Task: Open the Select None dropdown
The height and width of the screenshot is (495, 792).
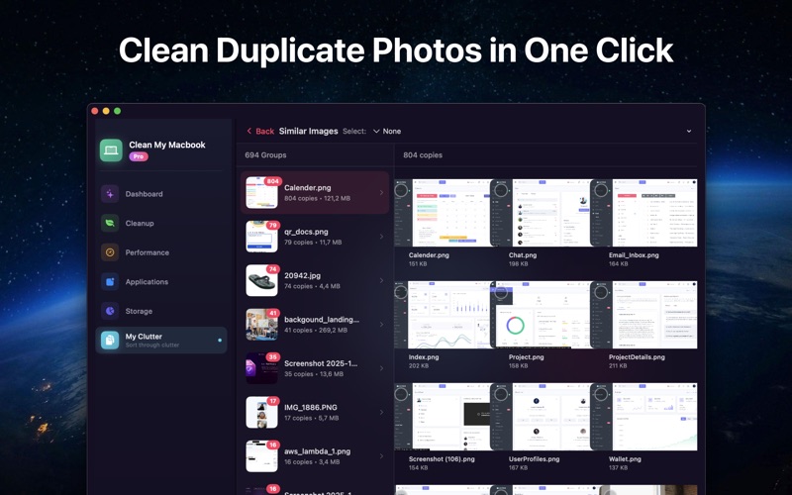Action: pos(387,132)
